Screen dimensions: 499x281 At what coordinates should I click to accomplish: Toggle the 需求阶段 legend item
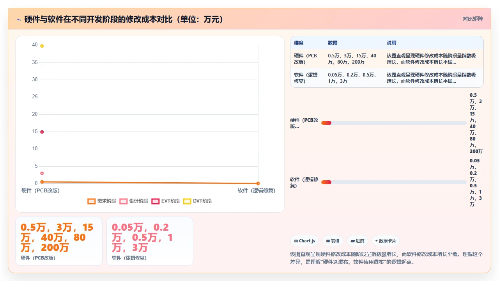[102, 201]
